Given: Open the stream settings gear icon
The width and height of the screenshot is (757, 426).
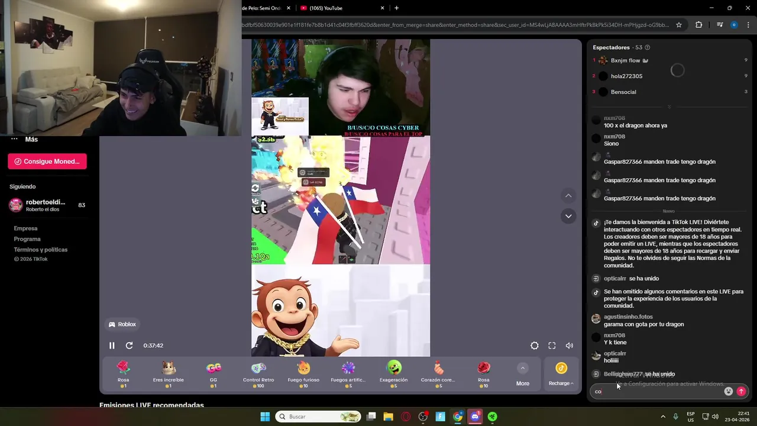Looking at the screenshot, I should point(535,346).
